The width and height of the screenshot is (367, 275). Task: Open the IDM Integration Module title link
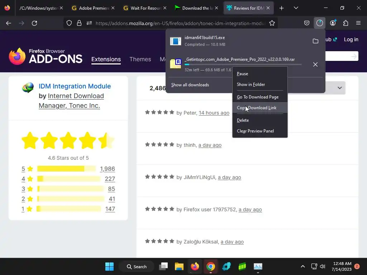pos(75,86)
